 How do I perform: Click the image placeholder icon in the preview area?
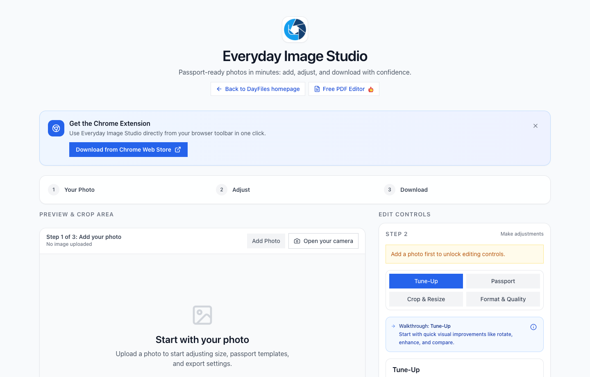tap(202, 315)
